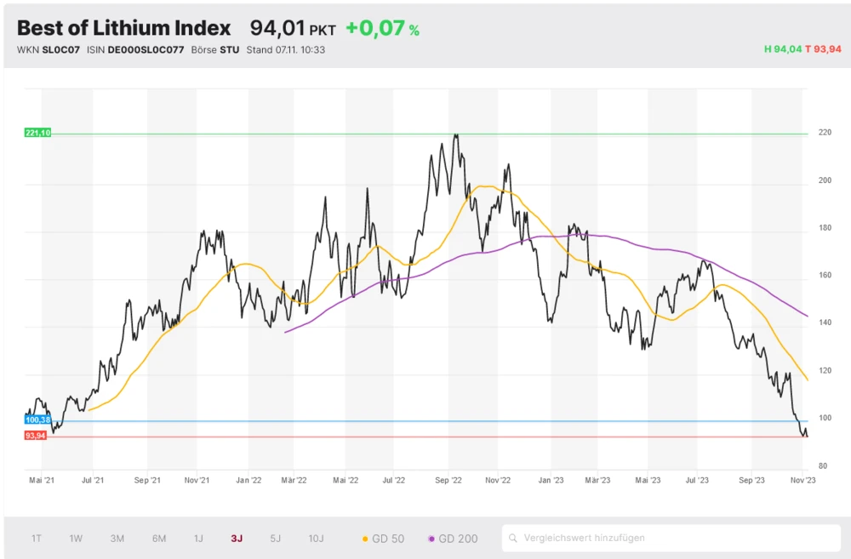Select the 6M period
This screenshot has height=559, width=851.
(157, 538)
